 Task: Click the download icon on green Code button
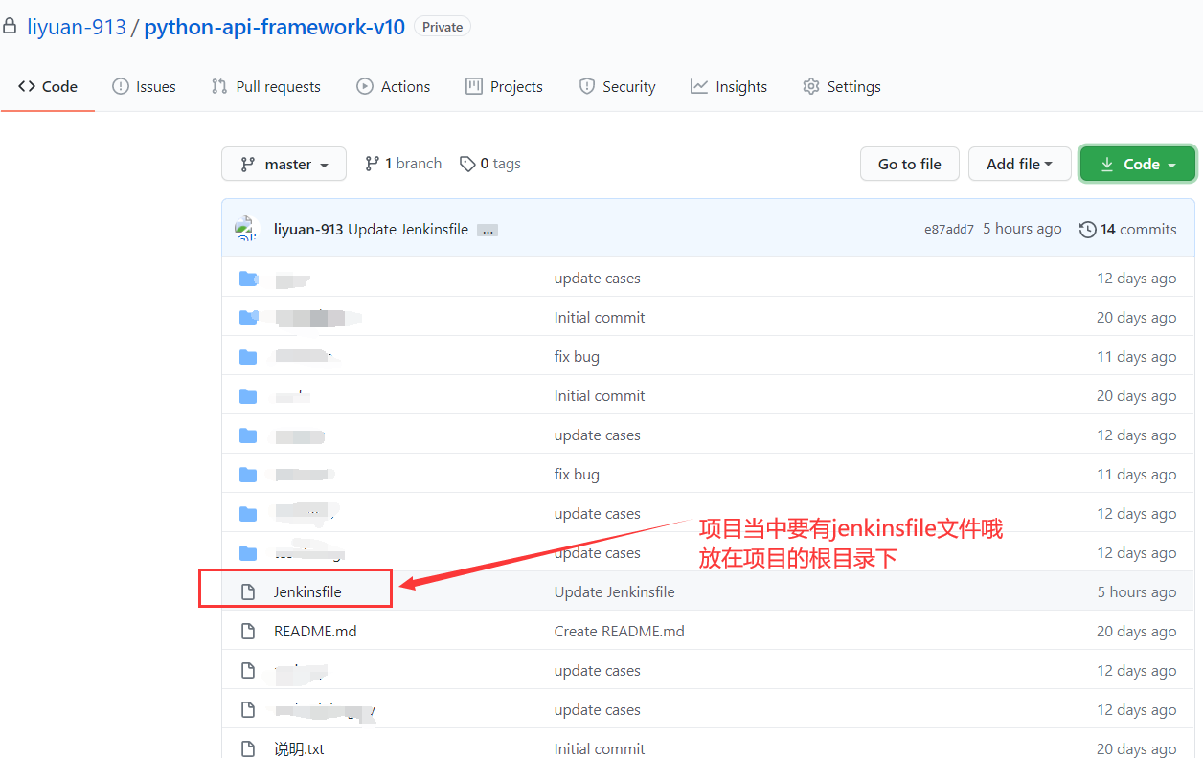tap(1107, 165)
